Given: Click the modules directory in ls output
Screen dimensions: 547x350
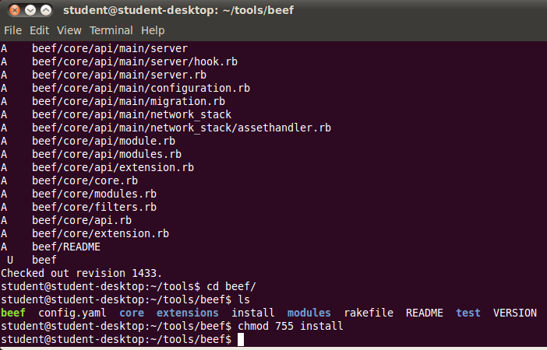Looking at the screenshot, I should click(x=309, y=313).
